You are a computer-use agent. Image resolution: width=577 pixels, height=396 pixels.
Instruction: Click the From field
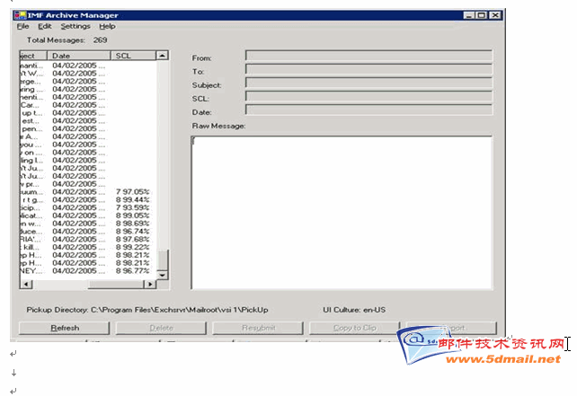click(368, 56)
